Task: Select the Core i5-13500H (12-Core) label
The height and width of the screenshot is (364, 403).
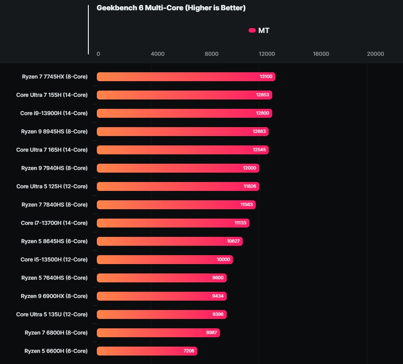Action: tap(54, 260)
